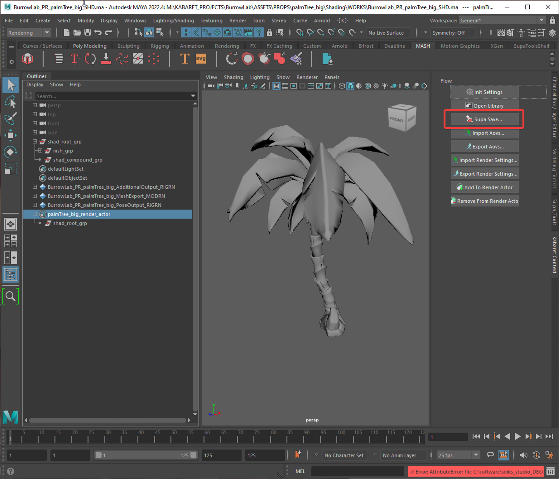Click the save scene floppy icon
This screenshot has width=559, height=479.
(88, 32)
